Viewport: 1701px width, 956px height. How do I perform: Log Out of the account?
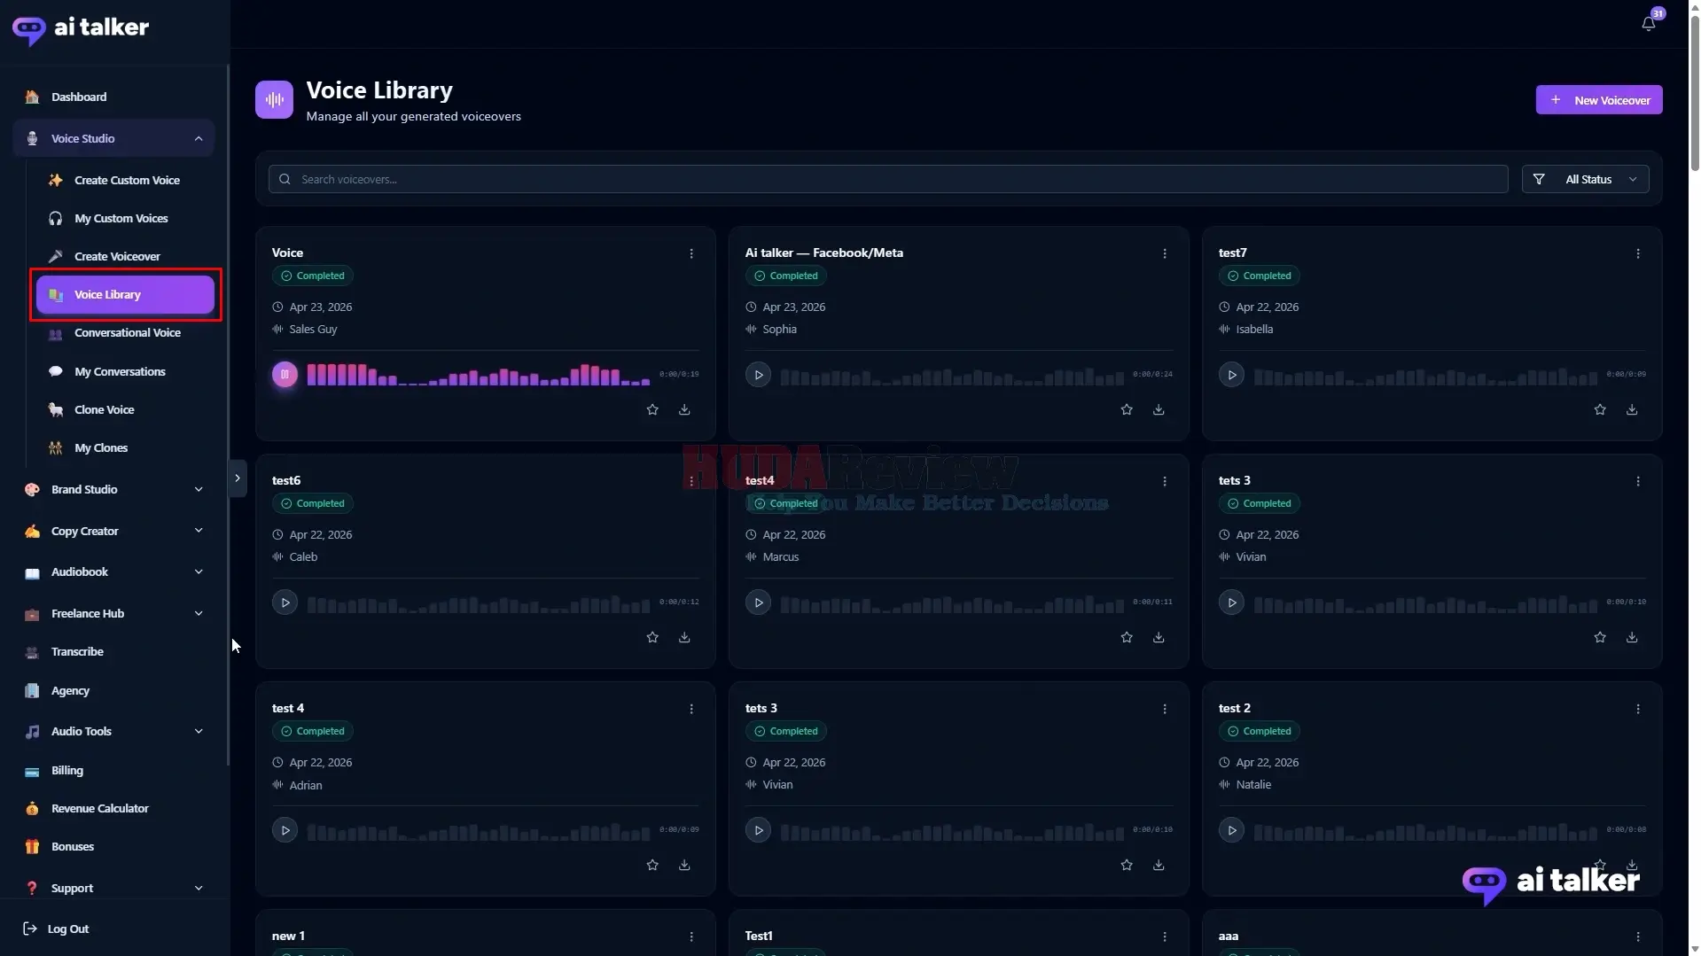click(x=56, y=929)
